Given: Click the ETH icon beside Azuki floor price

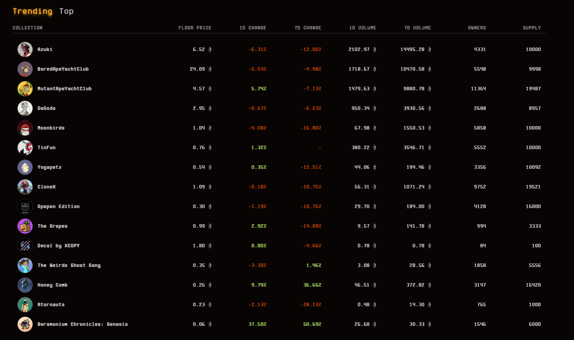Looking at the screenshot, I should [x=210, y=49].
